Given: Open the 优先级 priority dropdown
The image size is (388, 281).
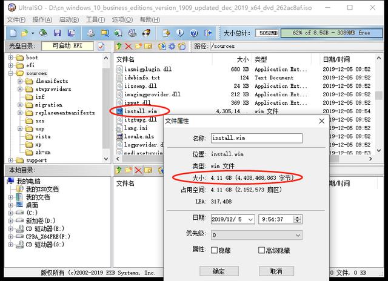Looking at the screenshot, I should 298,236.
